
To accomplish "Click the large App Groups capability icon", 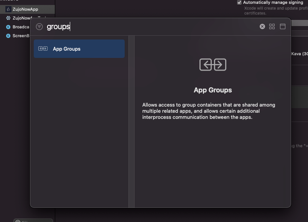I will pos(212,64).
